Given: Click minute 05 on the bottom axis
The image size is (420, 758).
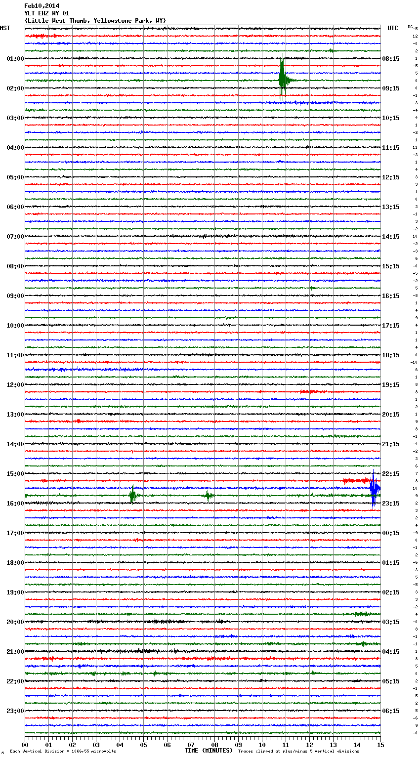Looking at the screenshot, I should click(x=143, y=745).
